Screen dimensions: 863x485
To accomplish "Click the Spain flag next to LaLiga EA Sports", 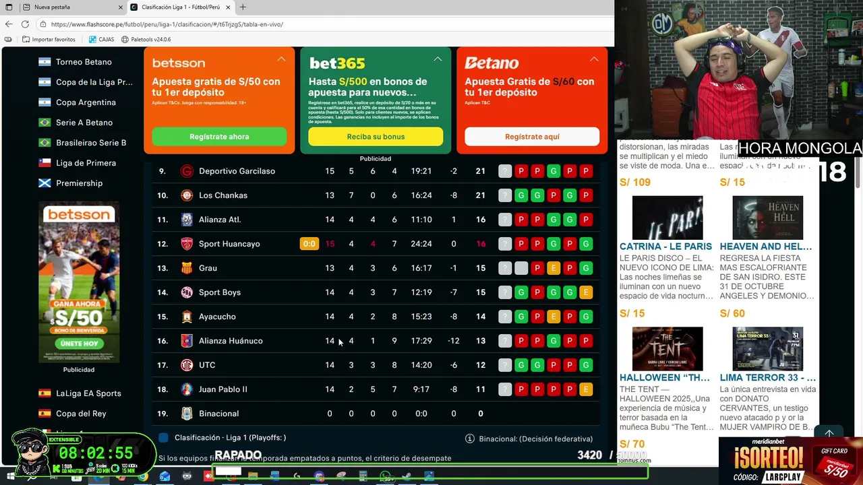I will tap(44, 393).
